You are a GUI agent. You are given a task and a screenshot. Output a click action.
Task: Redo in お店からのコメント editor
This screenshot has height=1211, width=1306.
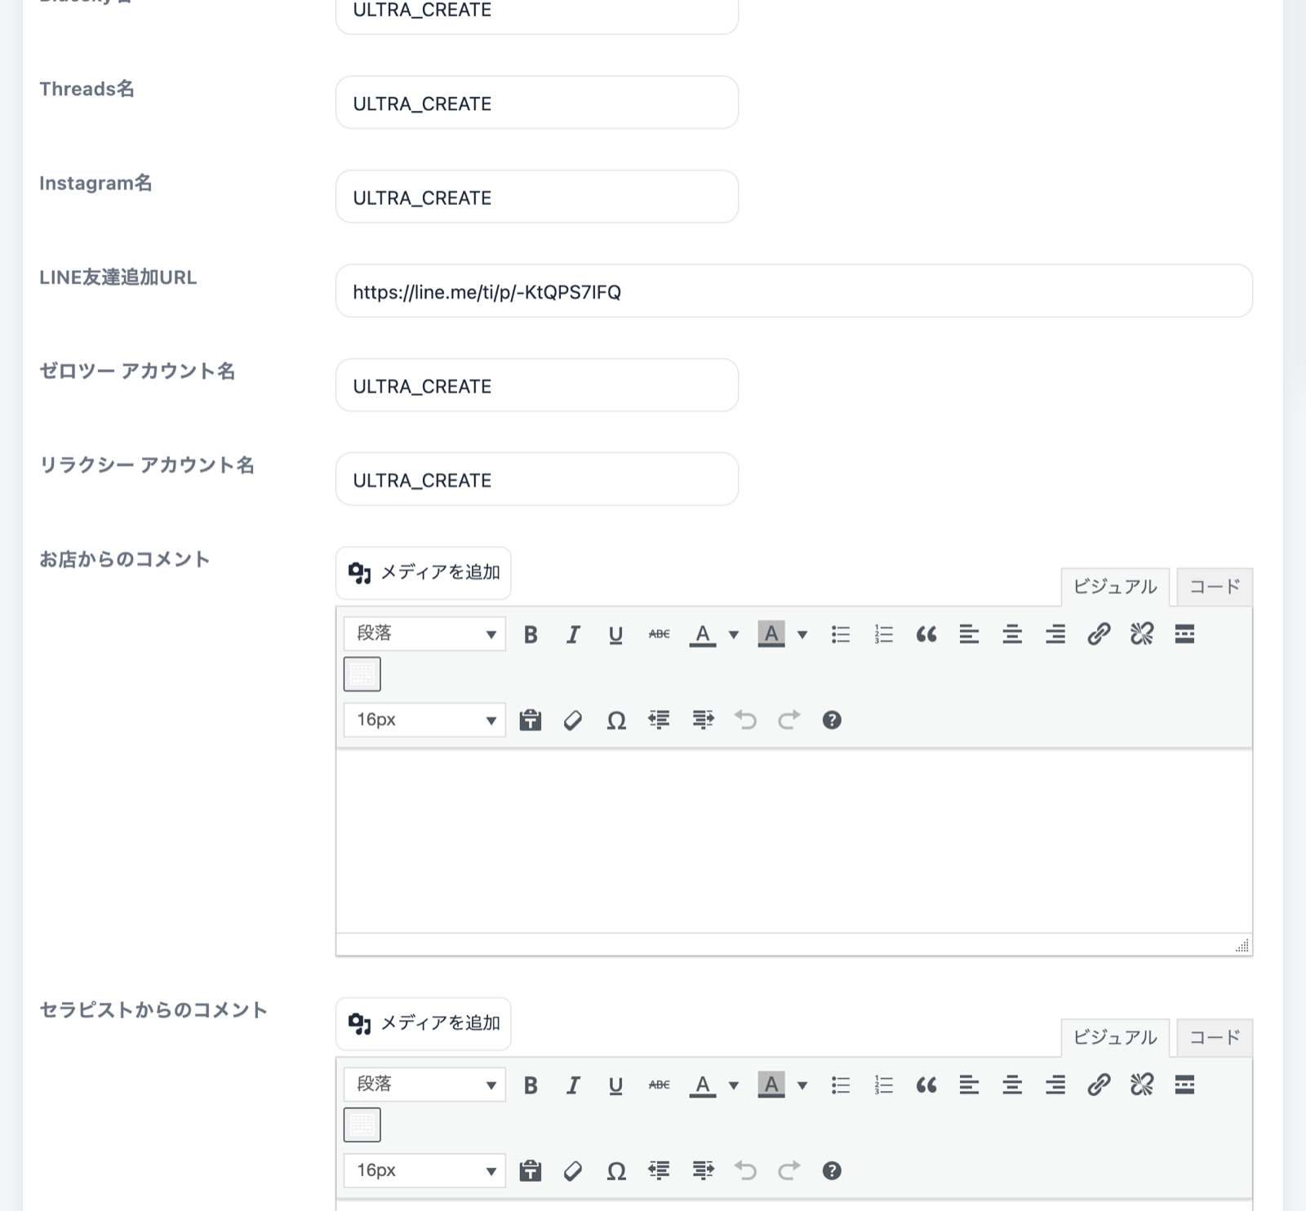[788, 720]
